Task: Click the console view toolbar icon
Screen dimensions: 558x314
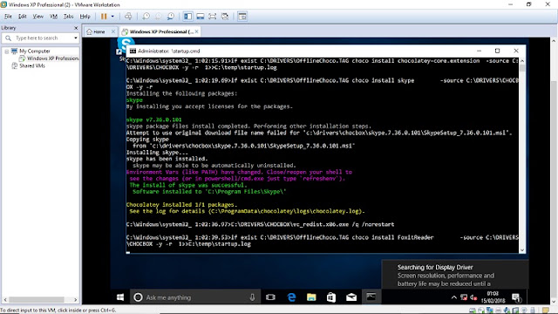Action: 242,17
